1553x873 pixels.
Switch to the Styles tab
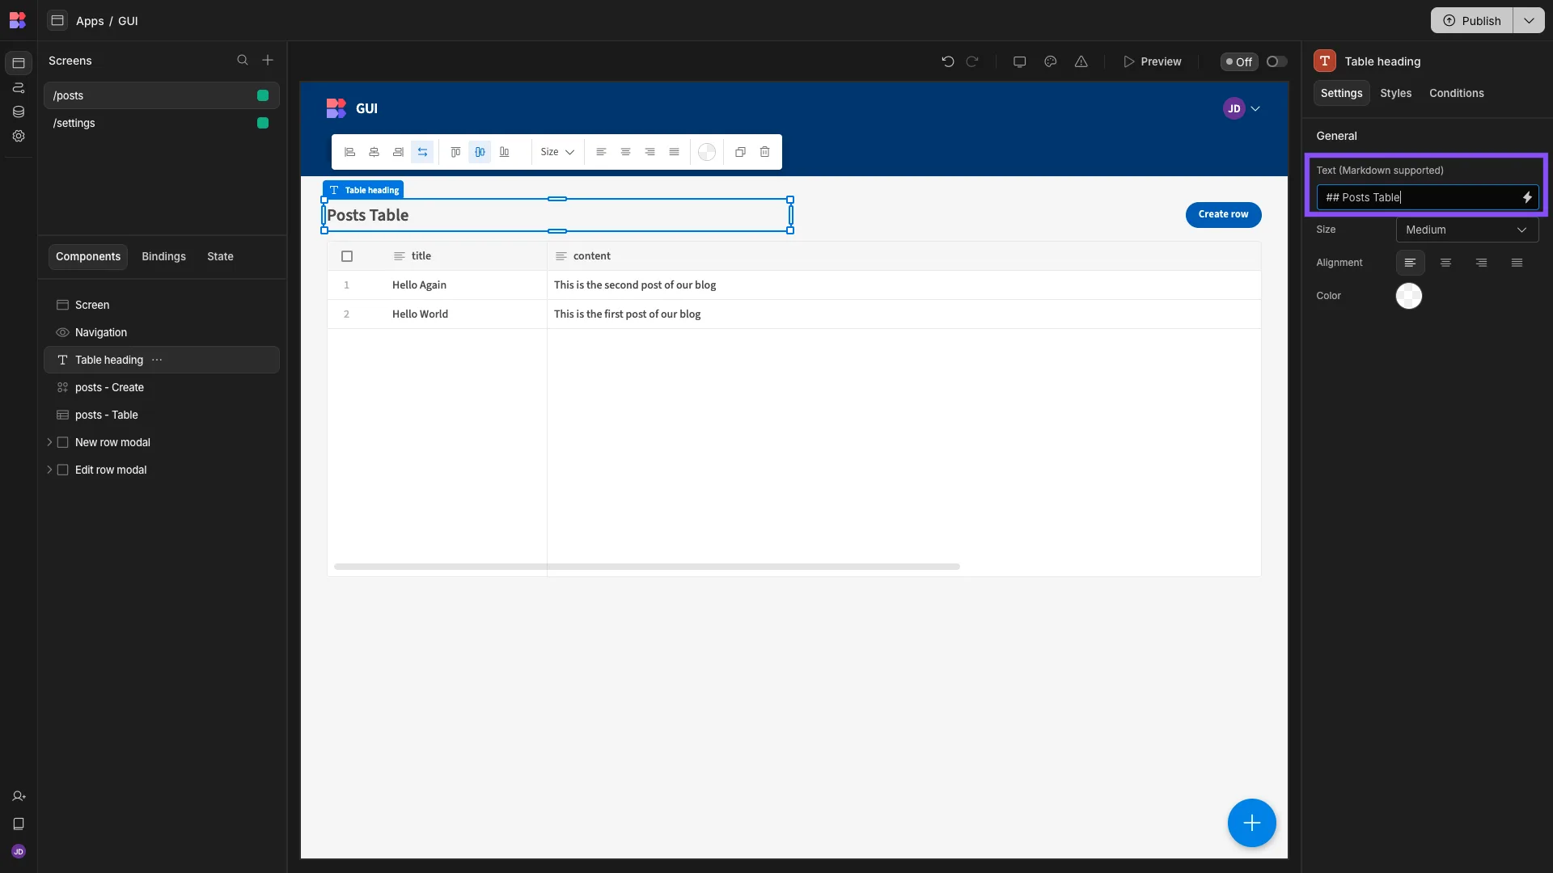coord(1395,93)
